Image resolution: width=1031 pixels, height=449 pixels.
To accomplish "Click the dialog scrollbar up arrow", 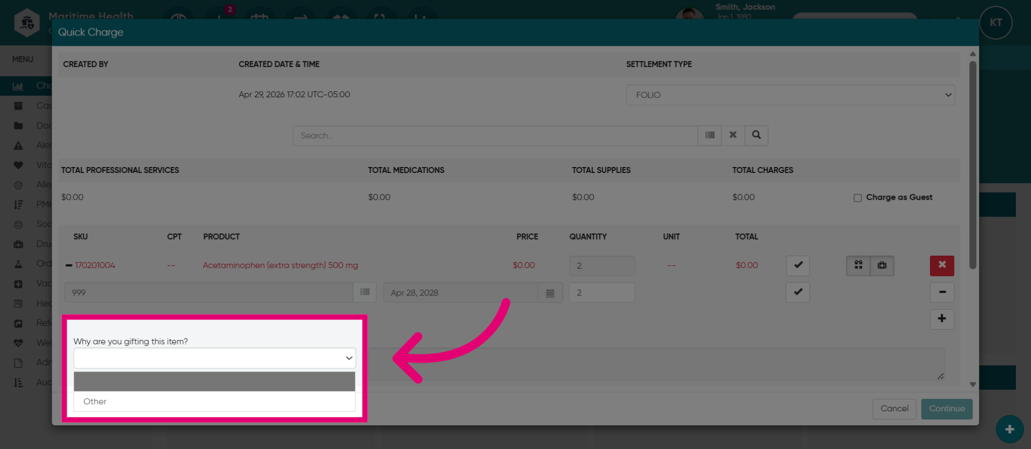I will pos(972,54).
